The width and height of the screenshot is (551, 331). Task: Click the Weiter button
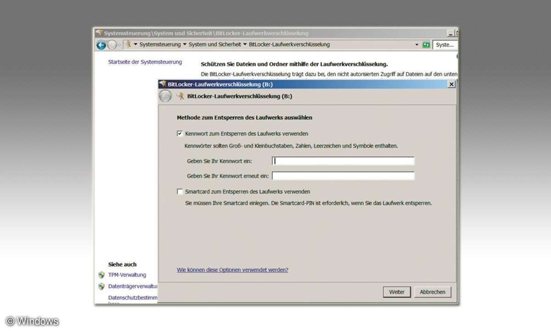pyautogui.click(x=397, y=292)
